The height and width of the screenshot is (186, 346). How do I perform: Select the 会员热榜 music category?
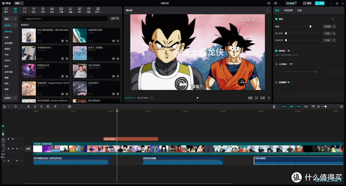click(x=8, y=43)
